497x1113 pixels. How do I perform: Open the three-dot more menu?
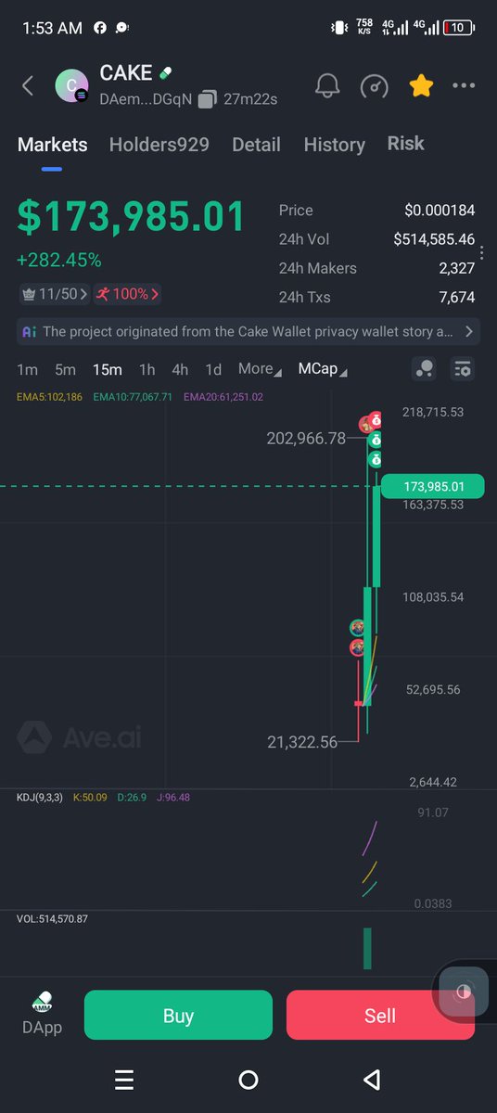(464, 86)
